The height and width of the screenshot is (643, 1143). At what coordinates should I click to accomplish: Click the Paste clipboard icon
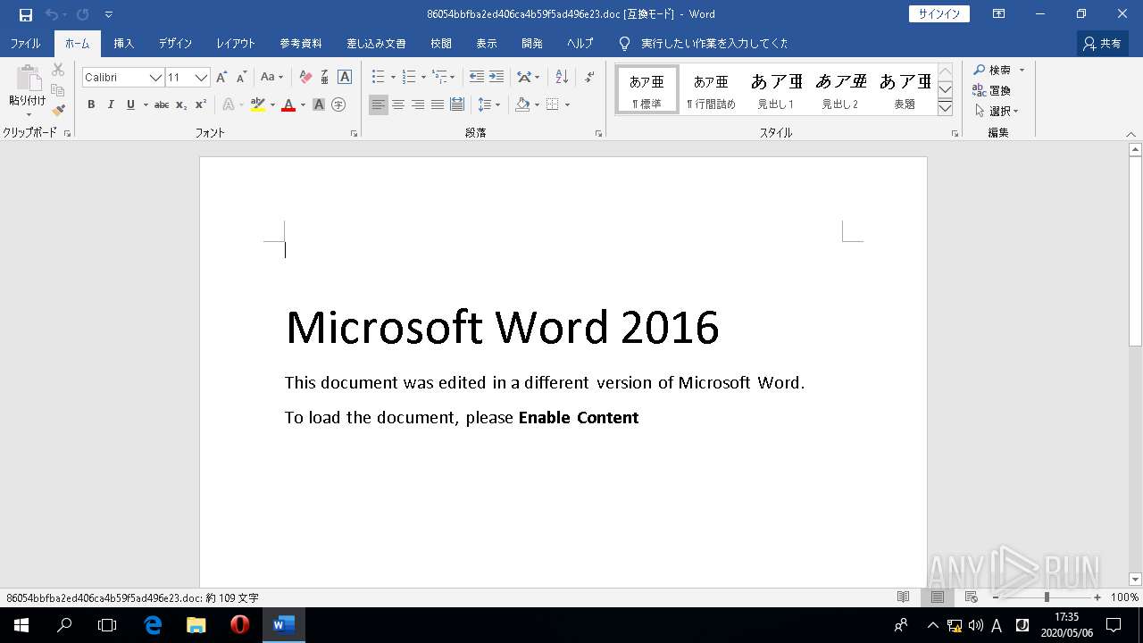tap(28, 79)
